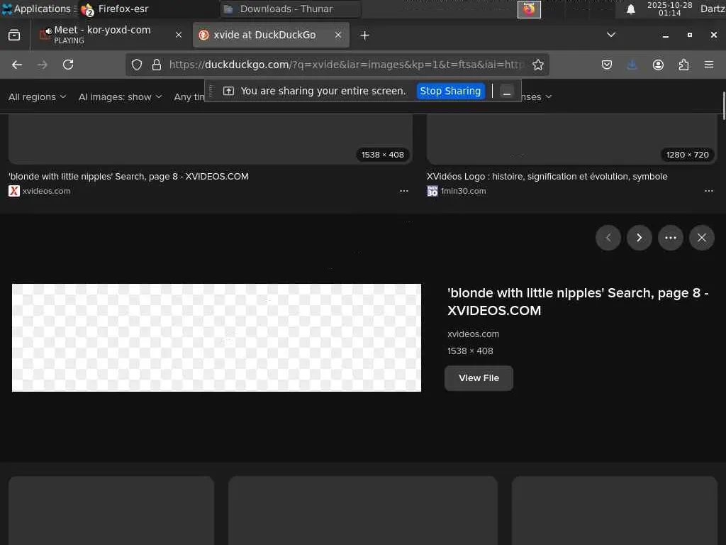Open the extensions puzzle icon
The height and width of the screenshot is (545, 726).
(x=683, y=65)
